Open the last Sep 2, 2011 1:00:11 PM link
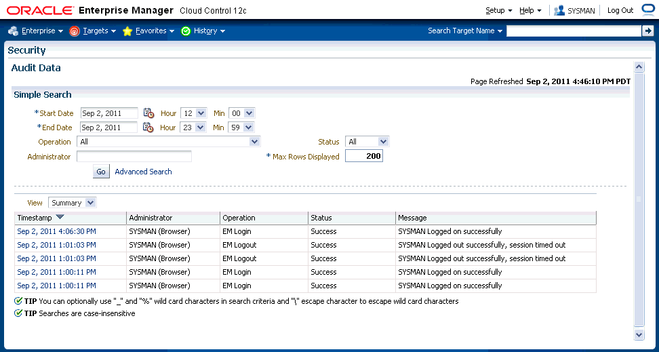Screen dimensions: 659x352 coord(57,286)
